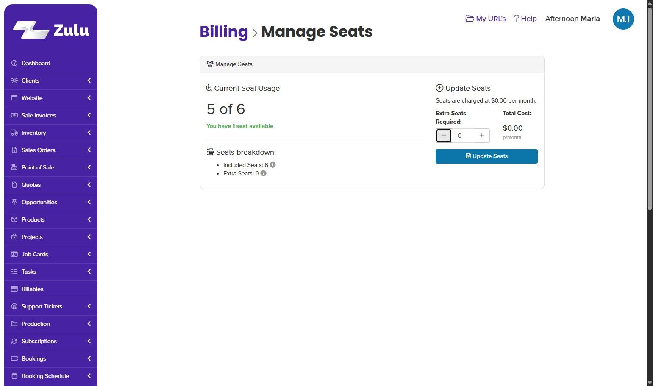Decrease extra seats with minus button
The height and width of the screenshot is (386, 653).
click(x=444, y=136)
